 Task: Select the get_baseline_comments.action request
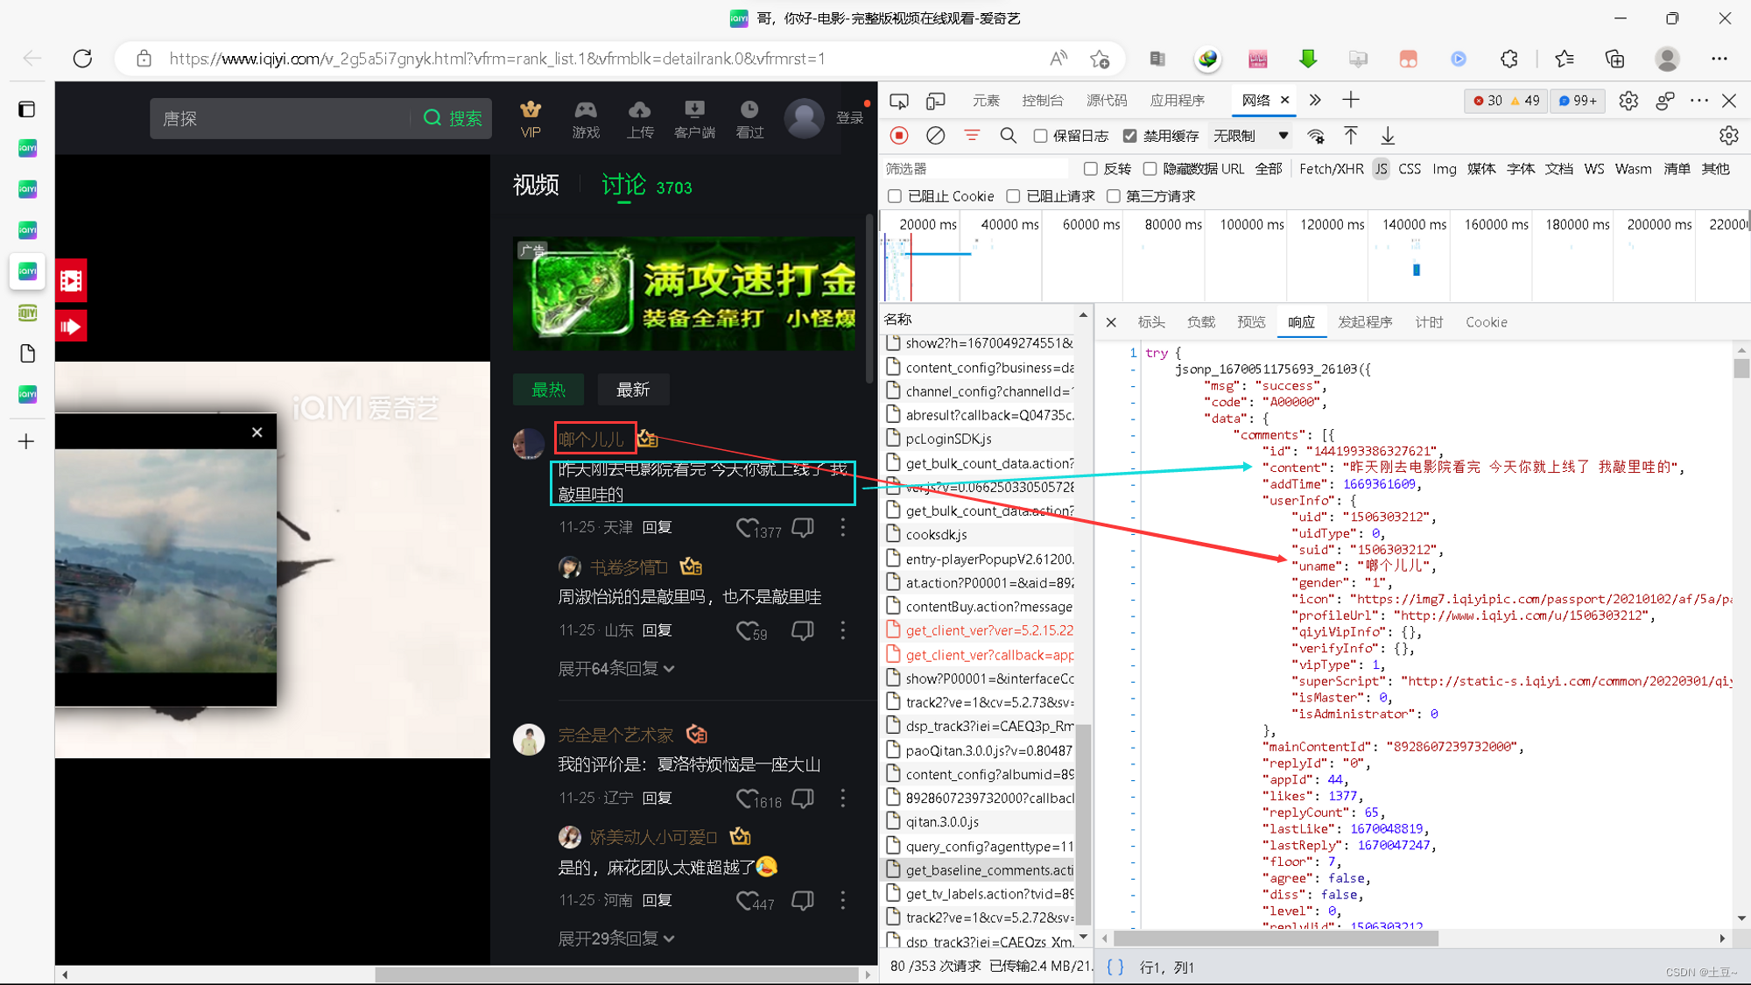pos(988,870)
